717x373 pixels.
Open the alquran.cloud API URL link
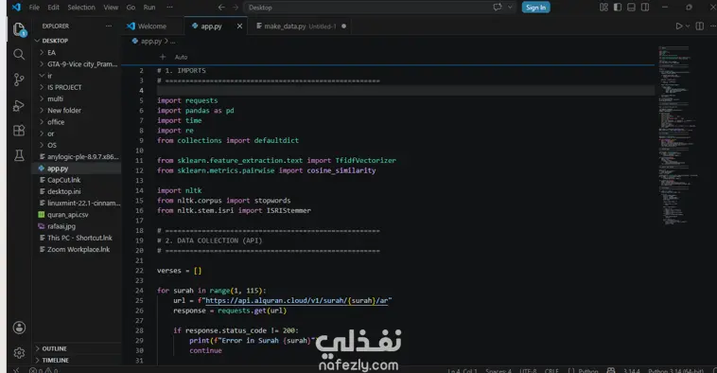(296, 300)
